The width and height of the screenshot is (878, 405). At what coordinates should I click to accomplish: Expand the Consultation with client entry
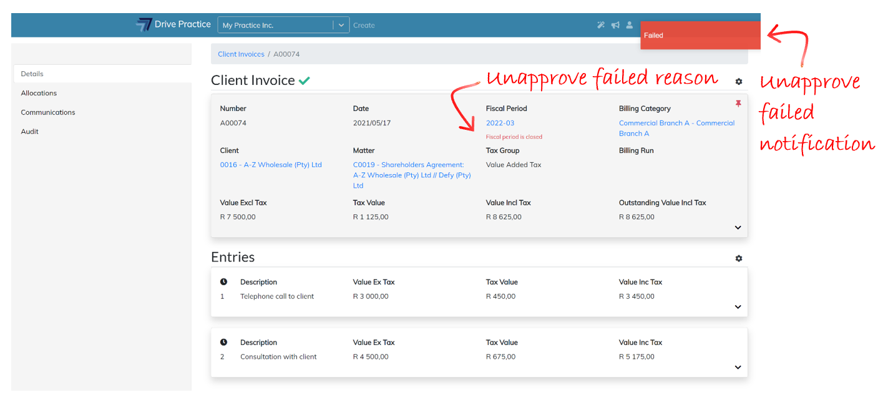(738, 368)
